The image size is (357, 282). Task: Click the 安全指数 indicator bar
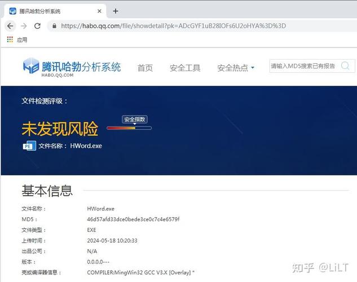[x=129, y=128]
